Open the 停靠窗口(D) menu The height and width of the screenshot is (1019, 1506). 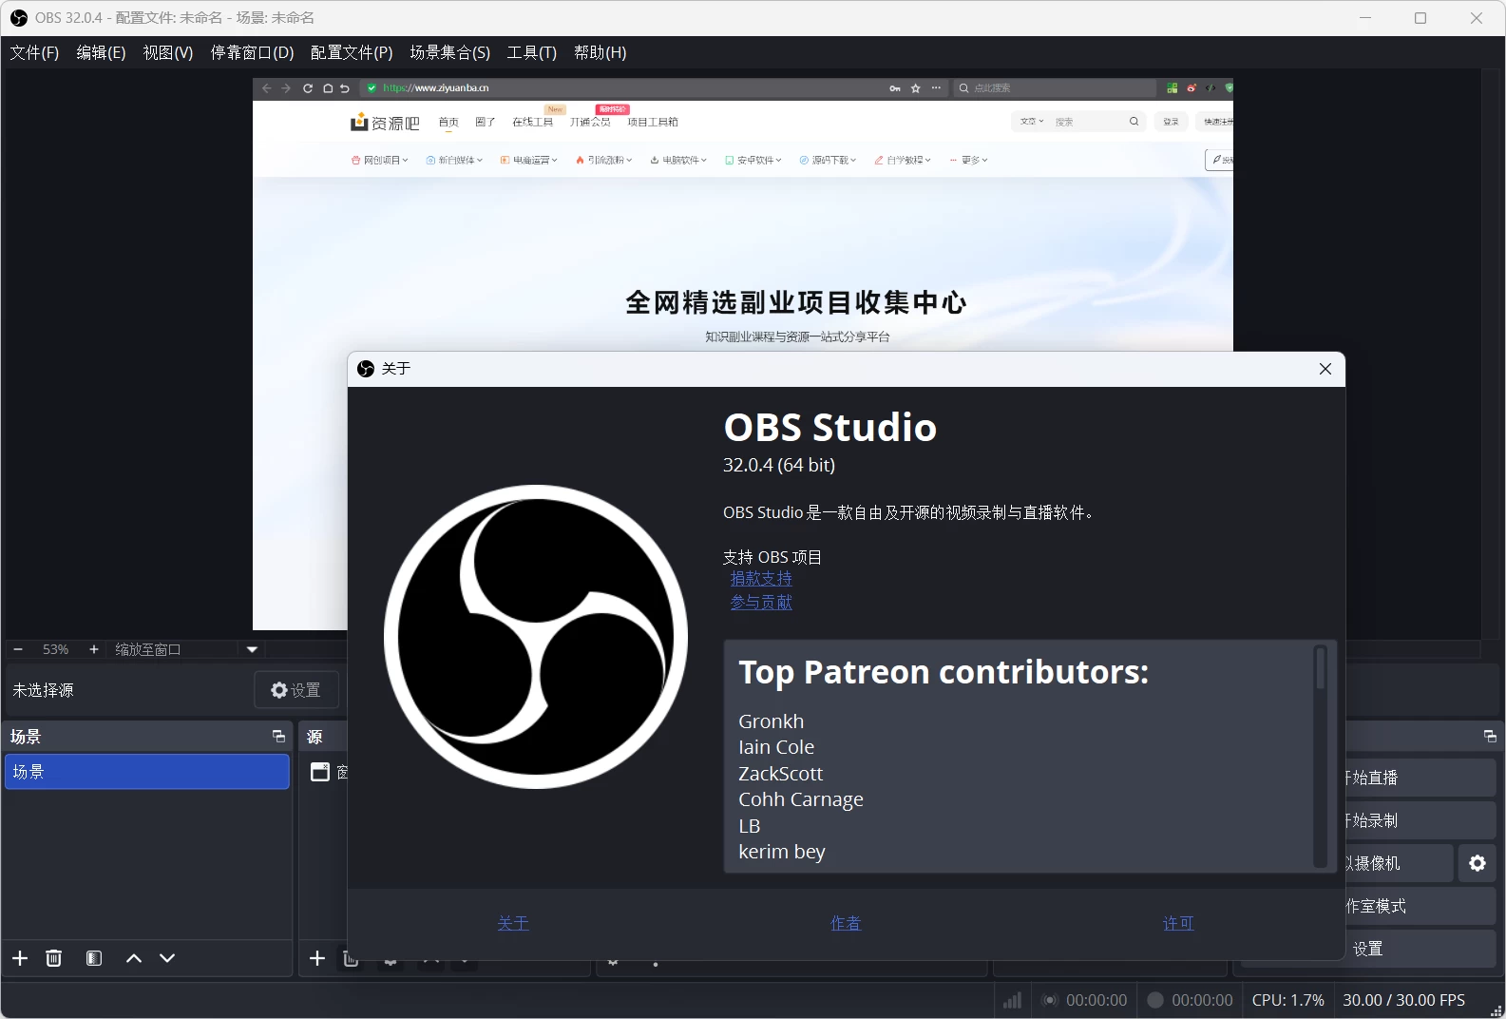[252, 52]
